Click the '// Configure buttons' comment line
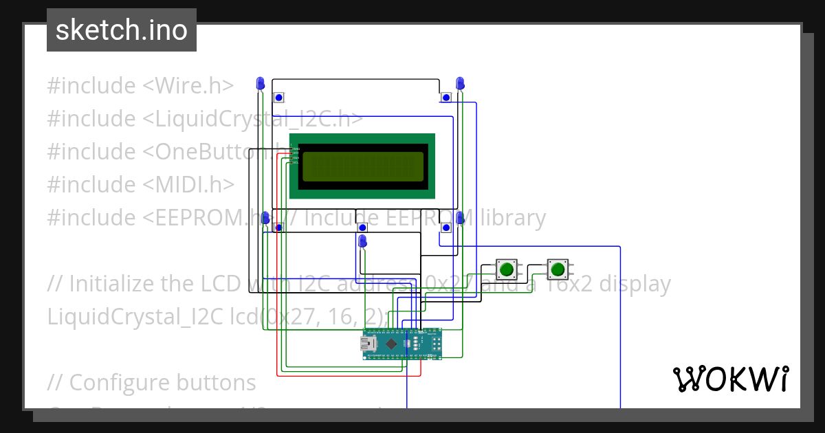 click(x=151, y=381)
